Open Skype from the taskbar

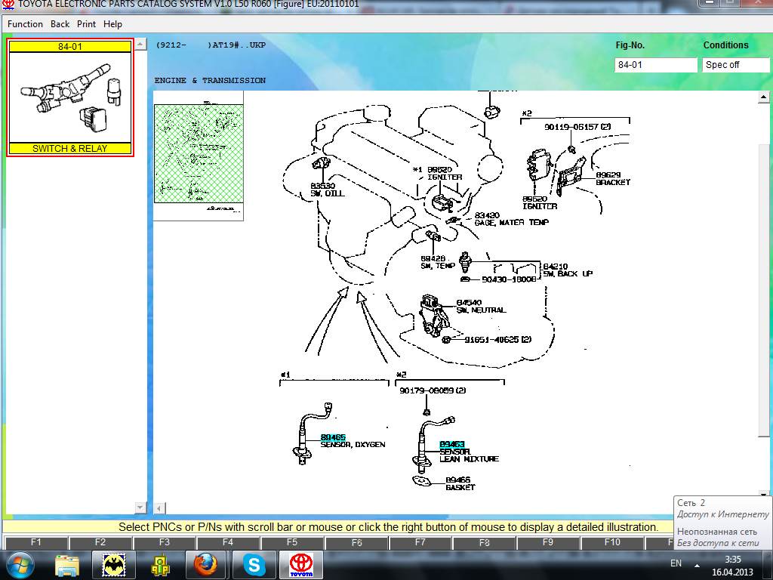(254, 564)
